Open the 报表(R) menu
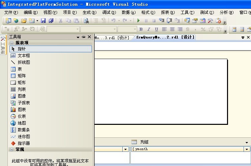Viewport: 251px width, 166px height. click(168, 12)
